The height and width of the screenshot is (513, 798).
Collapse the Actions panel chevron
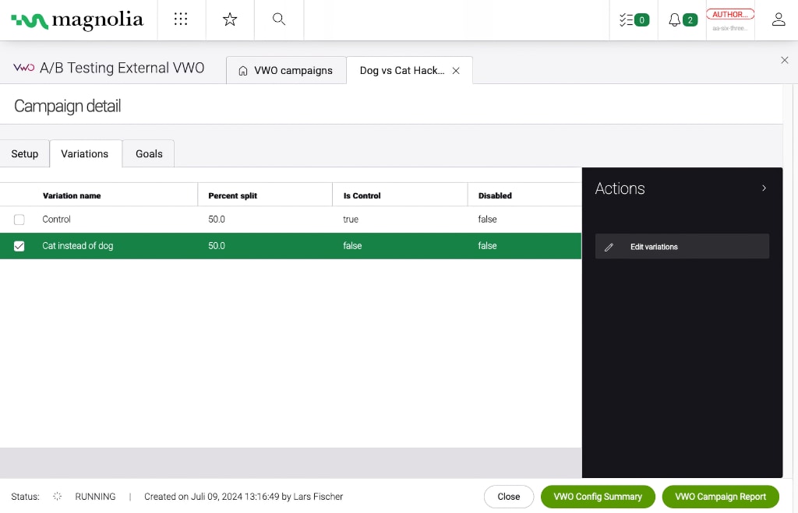[x=764, y=188]
